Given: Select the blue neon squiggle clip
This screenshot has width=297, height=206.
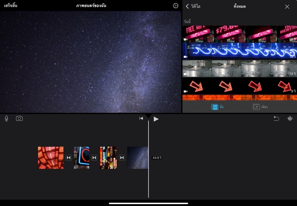Looking at the screenshot, I should [x=239, y=51].
